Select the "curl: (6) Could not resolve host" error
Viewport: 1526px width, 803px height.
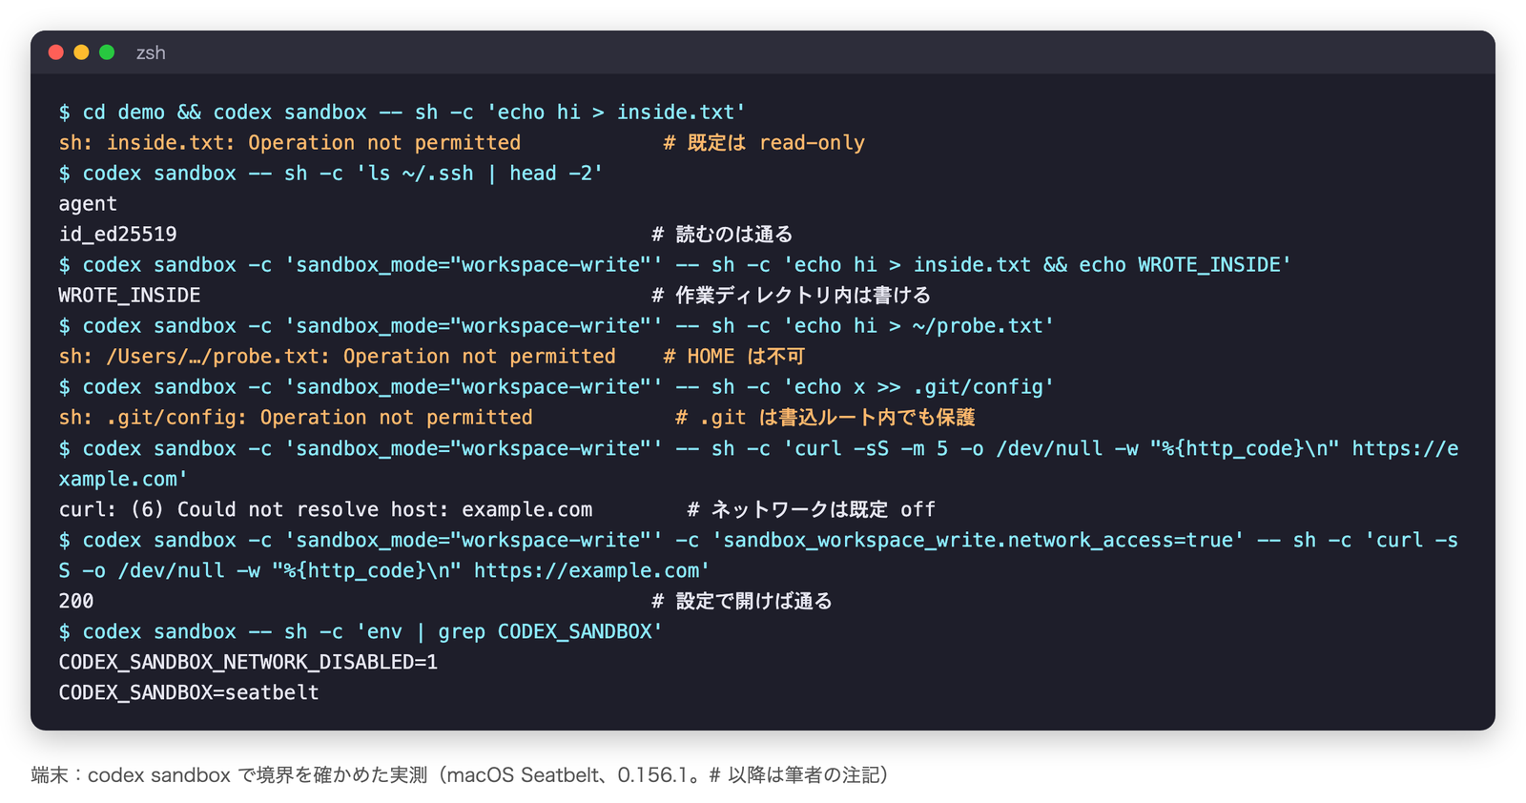tap(326, 509)
